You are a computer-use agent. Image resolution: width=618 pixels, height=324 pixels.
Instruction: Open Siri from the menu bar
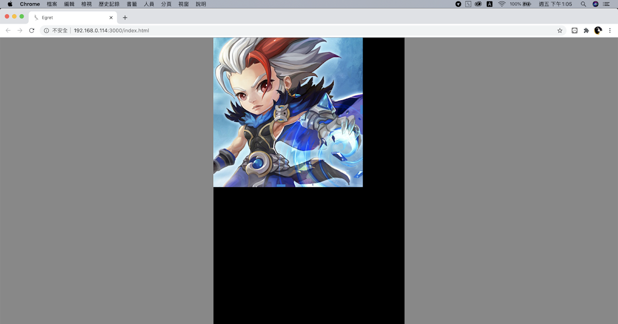595,4
